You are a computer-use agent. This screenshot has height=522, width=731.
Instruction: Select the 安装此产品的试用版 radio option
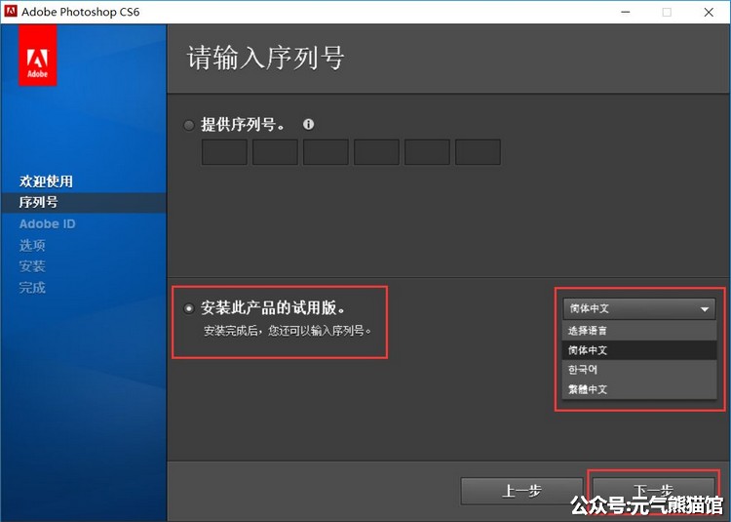(189, 308)
